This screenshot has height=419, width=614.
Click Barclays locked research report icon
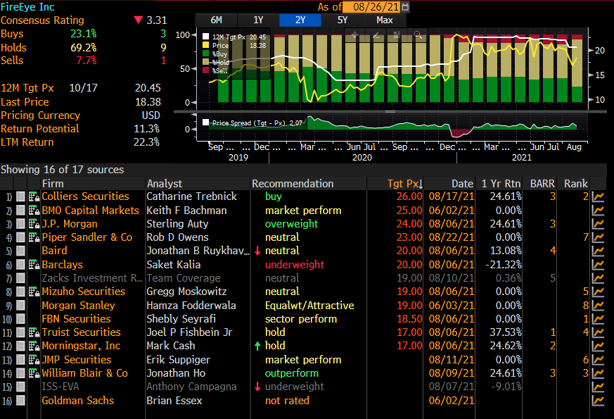33,265
